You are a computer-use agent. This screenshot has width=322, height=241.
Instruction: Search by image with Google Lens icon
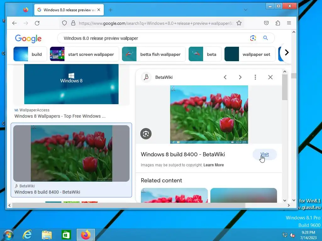pyautogui.click(x=253, y=38)
